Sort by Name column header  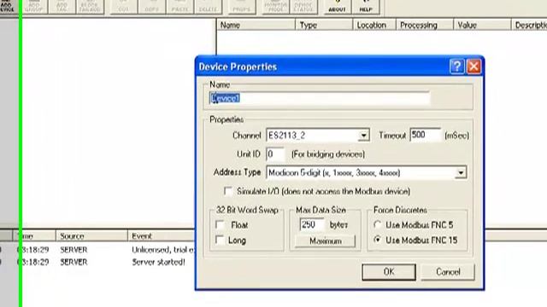[256, 25]
